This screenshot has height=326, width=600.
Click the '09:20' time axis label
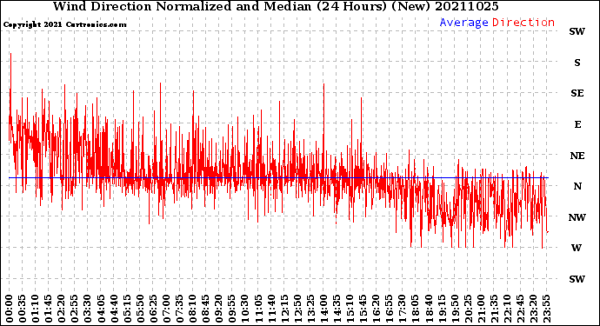tap(219, 309)
